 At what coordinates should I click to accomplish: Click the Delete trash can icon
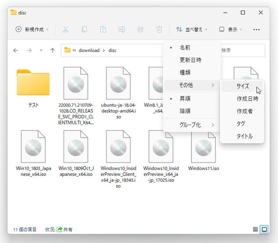(159, 29)
